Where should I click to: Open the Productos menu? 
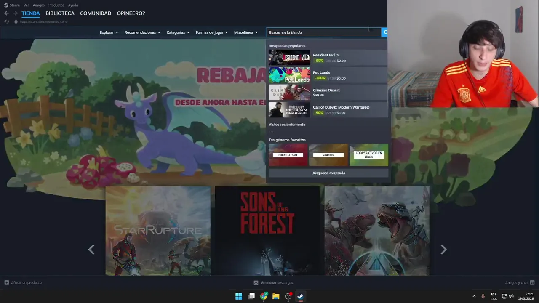(x=56, y=5)
